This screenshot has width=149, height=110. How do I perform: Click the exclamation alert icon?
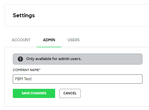(20, 59)
